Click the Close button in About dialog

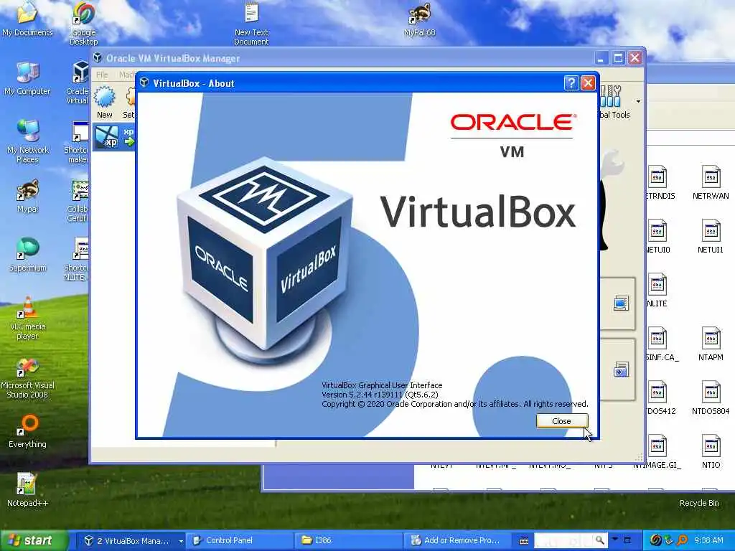(x=561, y=420)
